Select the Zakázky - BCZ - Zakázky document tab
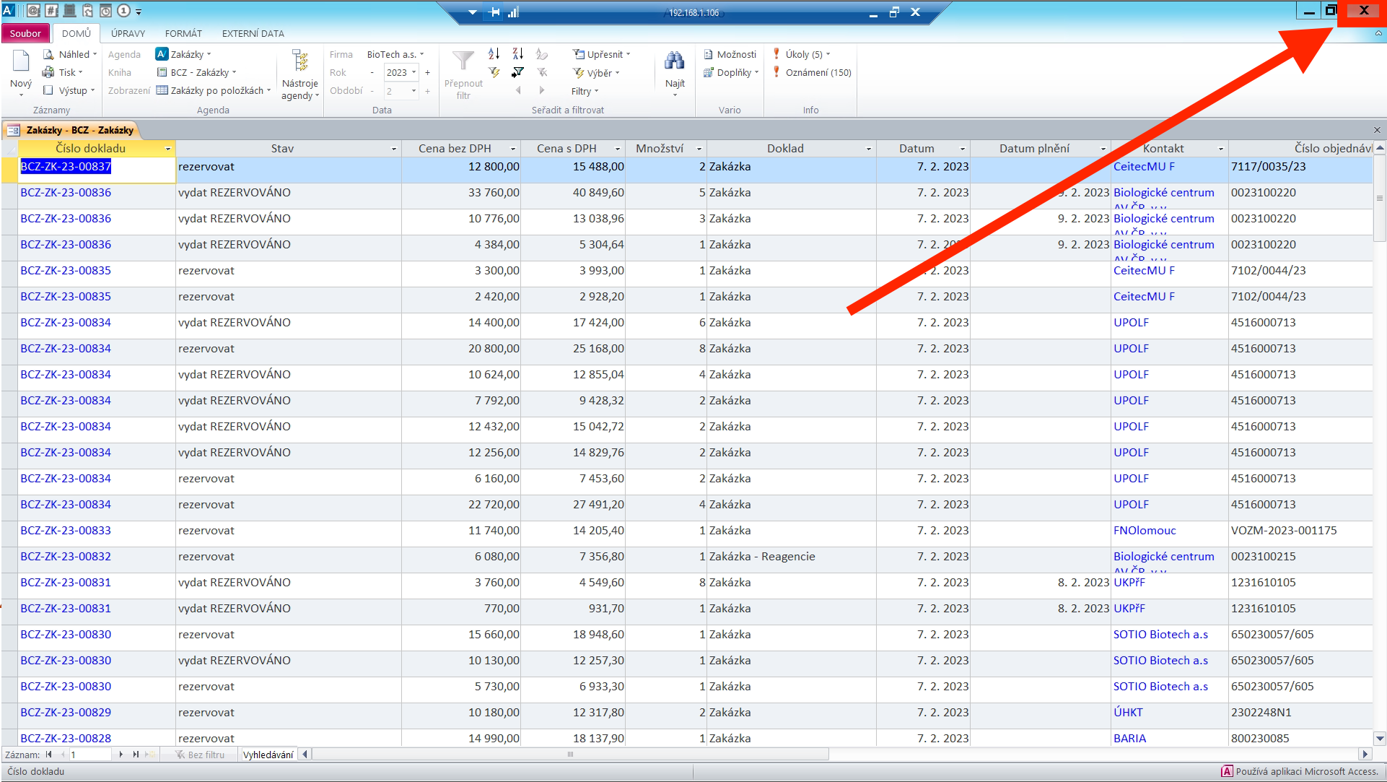 click(72, 130)
